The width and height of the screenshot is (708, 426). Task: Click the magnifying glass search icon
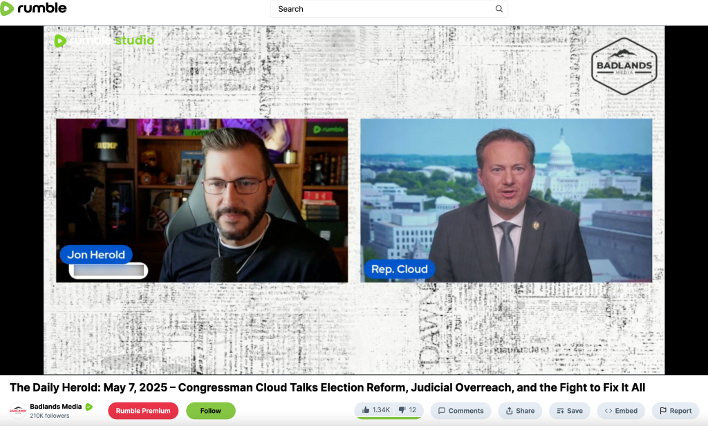499,9
